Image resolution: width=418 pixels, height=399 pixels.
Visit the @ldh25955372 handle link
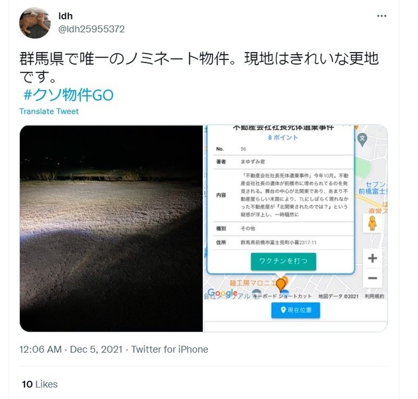click(x=91, y=29)
